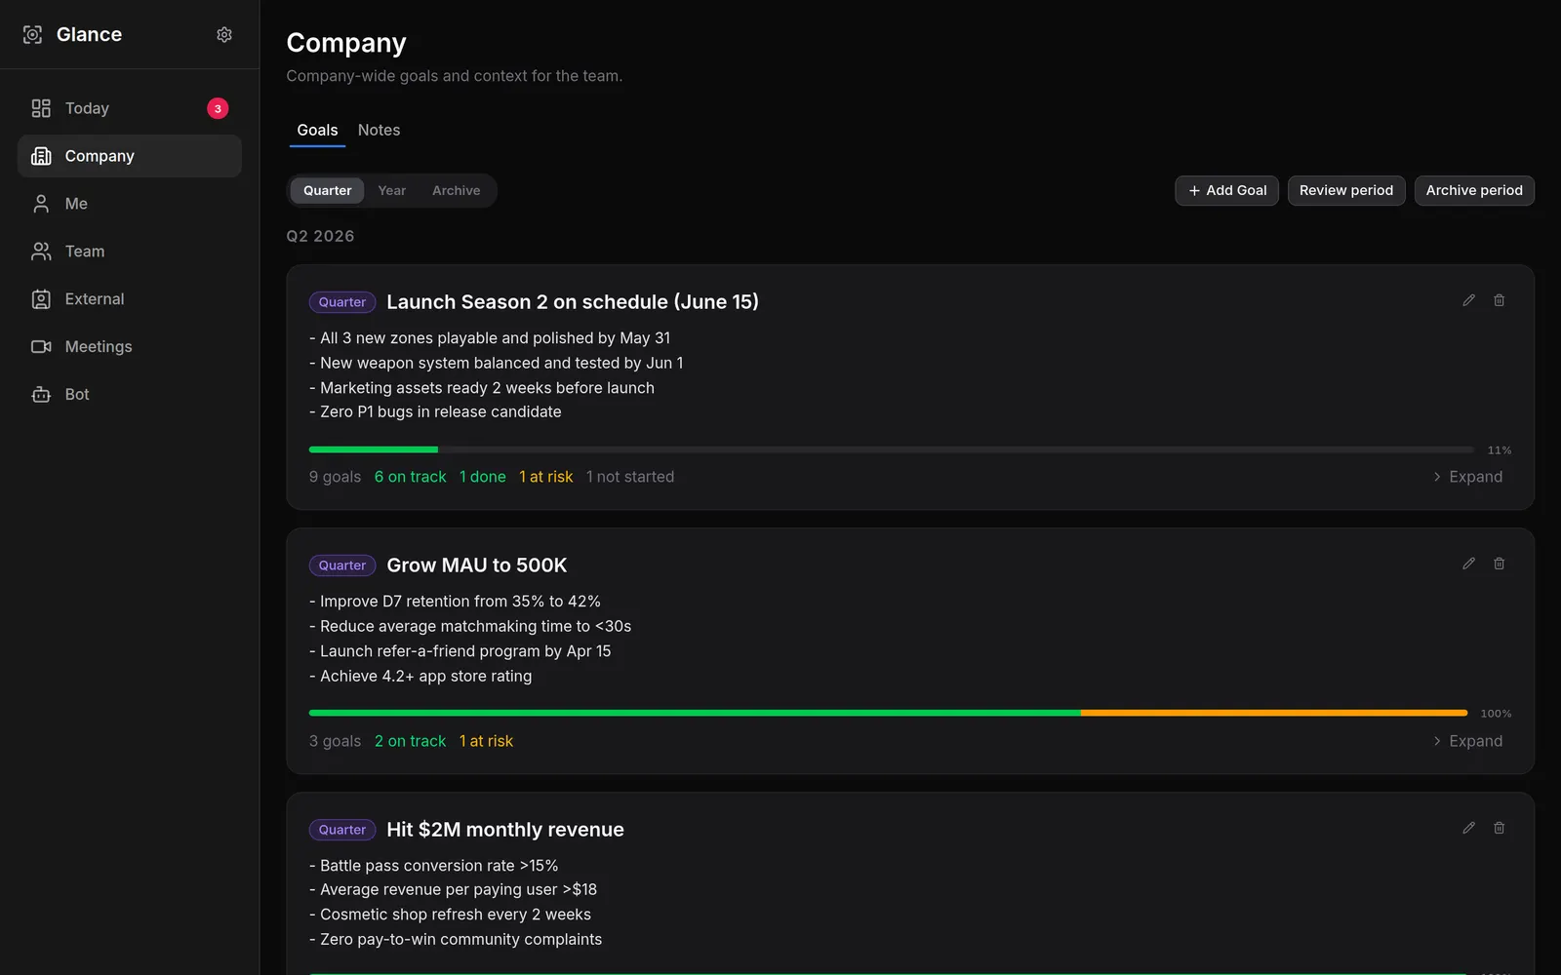1561x975 pixels.
Task: Click the Quarter badge on Hit $2M monthly revenue
Action: point(342,830)
